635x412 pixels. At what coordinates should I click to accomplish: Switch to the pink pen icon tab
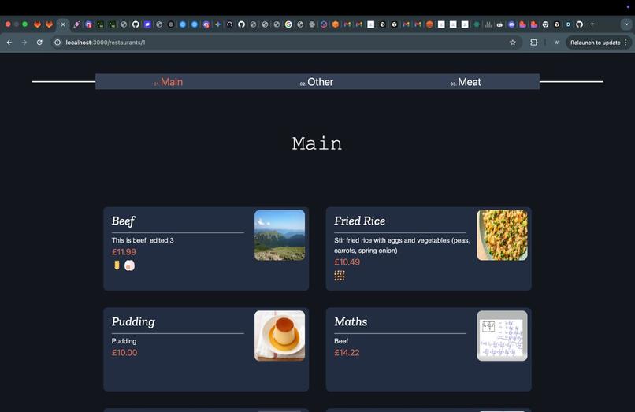[x=76, y=24]
